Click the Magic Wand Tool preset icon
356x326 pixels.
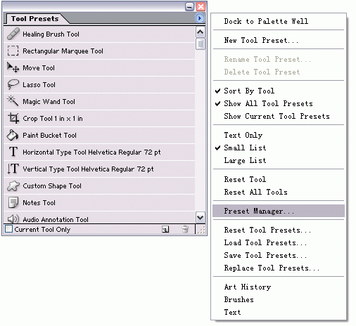click(13, 101)
